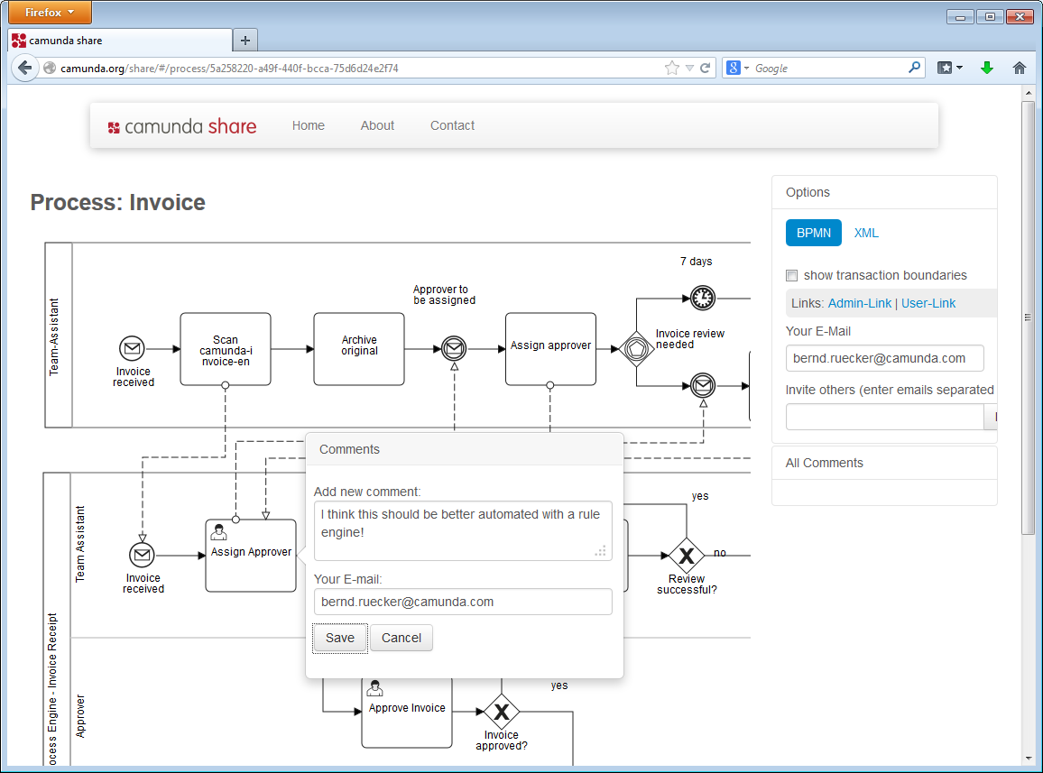The width and height of the screenshot is (1043, 773).
Task: Click the Process: Invoice heading
Action: (117, 202)
